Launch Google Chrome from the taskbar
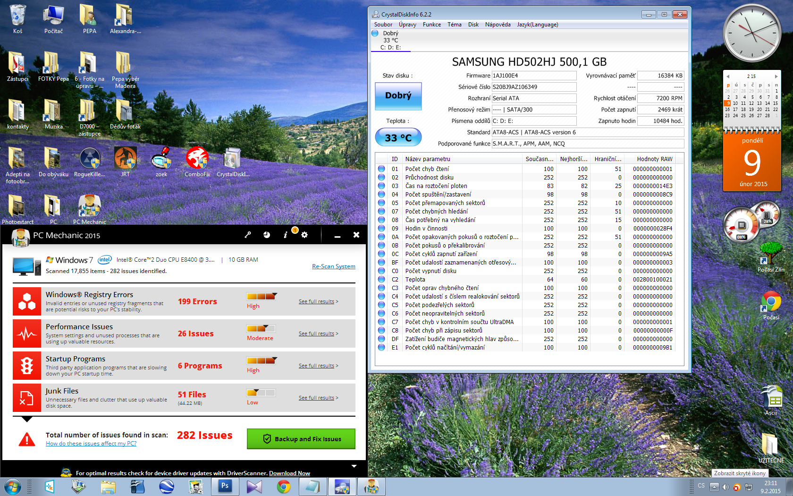This screenshot has width=793, height=496. (284, 486)
